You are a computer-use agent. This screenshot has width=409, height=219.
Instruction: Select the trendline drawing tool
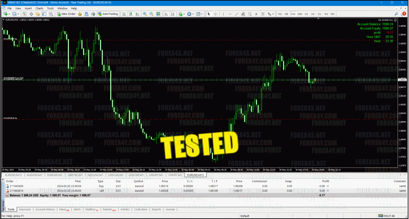point(236,14)
